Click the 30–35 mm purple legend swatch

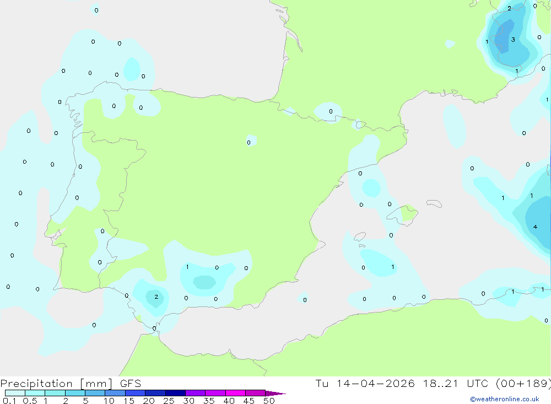[196, 393]
